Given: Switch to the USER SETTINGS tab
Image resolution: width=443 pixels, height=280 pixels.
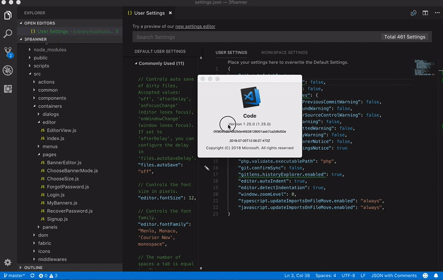Looking at the screenshot, I should click(231, 52).
